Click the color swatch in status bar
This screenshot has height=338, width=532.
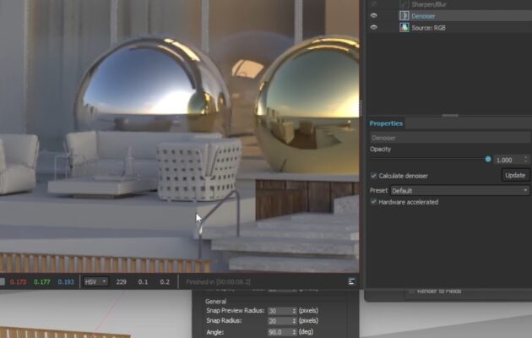tap(3, 281)
